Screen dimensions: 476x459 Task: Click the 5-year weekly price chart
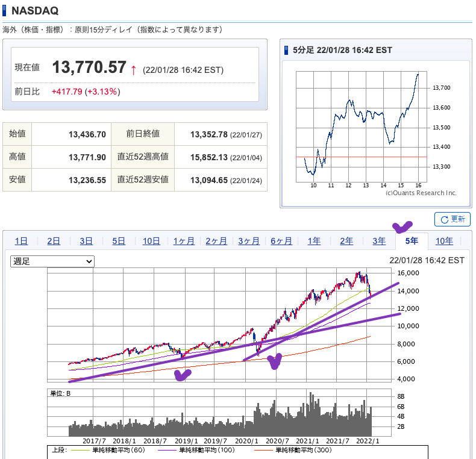(x=219, y=325)
